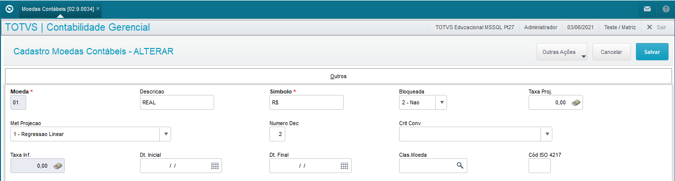Click the TOTVS Educacional MSSQL Pt27 text
This screenshot has width=675, height=181.
tap(475, 27)
